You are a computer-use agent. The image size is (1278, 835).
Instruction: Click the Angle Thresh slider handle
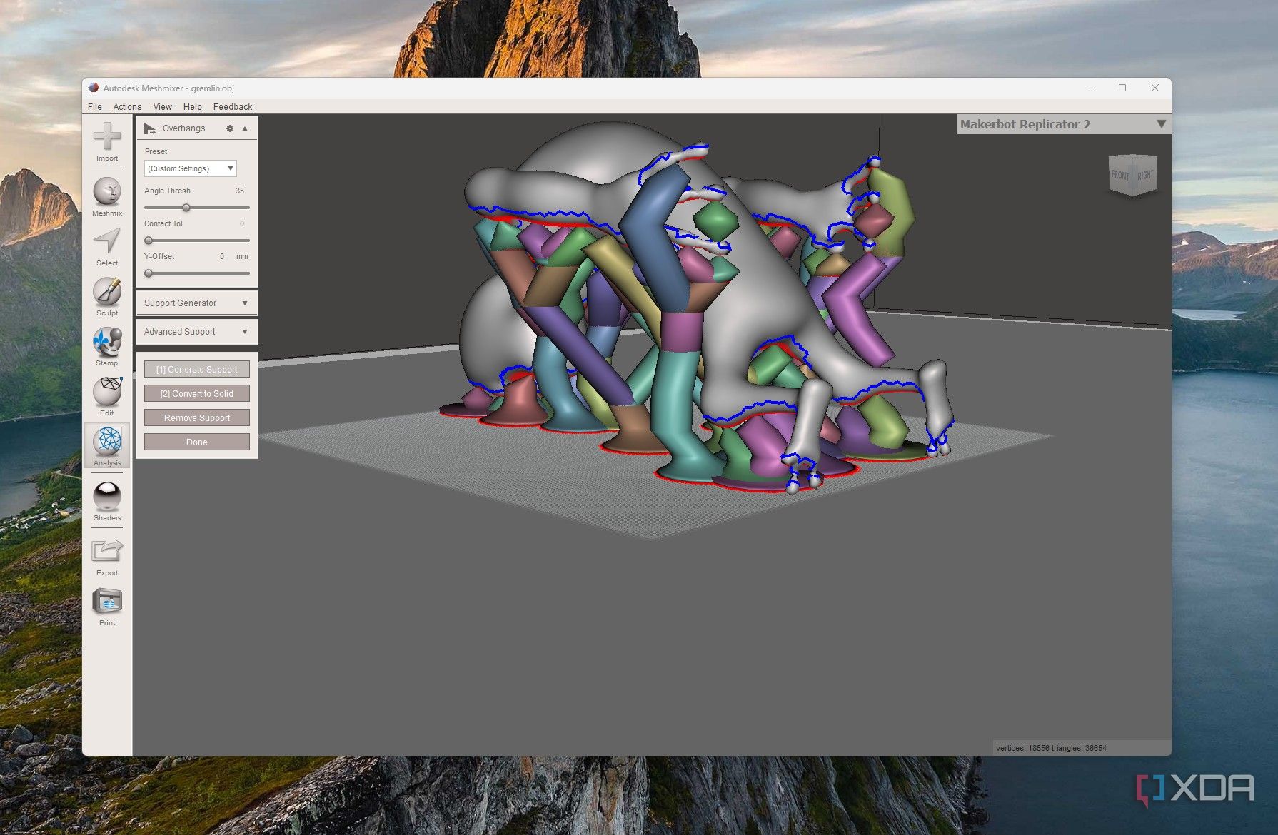point(186,208)
